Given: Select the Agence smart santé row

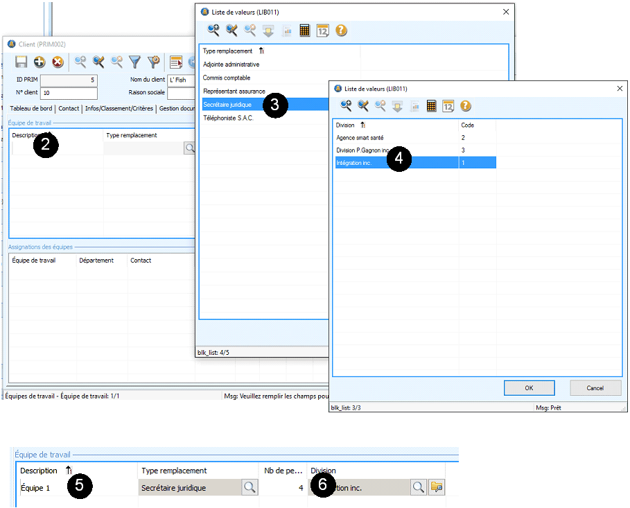Looking at the screenshot, I should coord(360,138).
